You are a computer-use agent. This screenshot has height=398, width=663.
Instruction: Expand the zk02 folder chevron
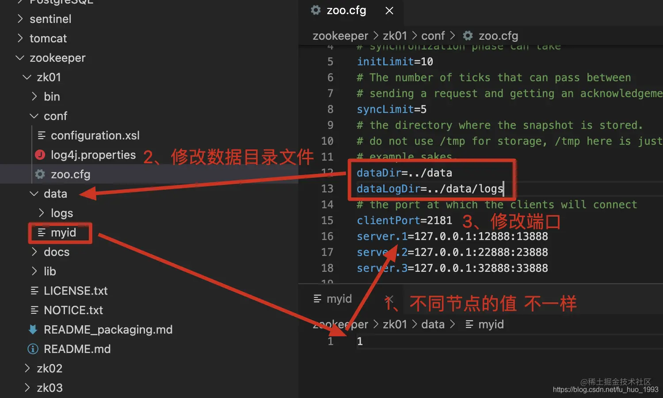tap(27, 368)
